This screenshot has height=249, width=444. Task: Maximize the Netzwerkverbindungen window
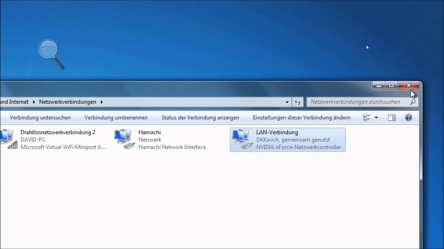(391, 85)
